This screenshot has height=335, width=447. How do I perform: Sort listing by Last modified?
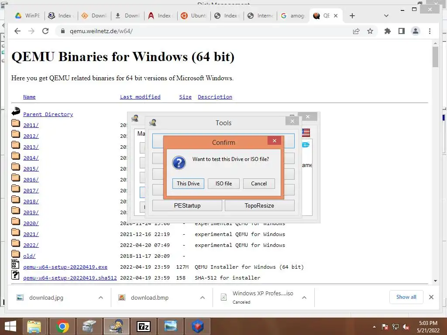click(x=140, y=97)
